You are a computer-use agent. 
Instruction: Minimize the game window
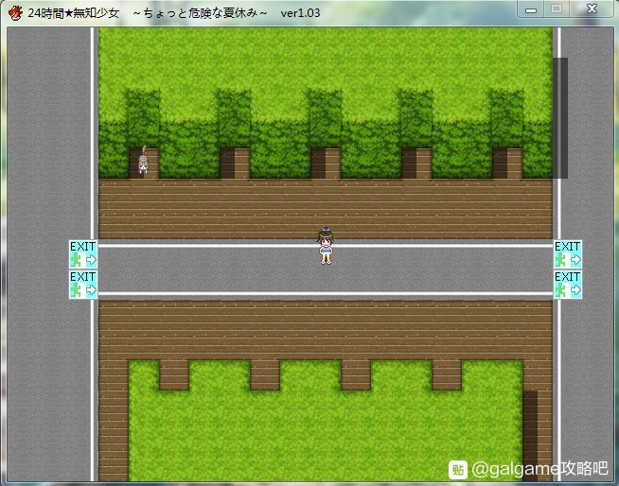(x=531, y=9)
